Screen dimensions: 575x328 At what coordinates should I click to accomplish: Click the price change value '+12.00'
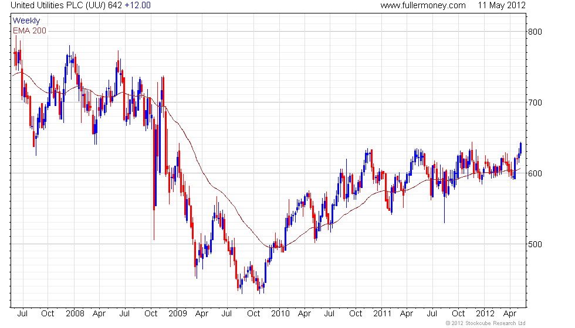pyautogui.click(x=137, y=5)
